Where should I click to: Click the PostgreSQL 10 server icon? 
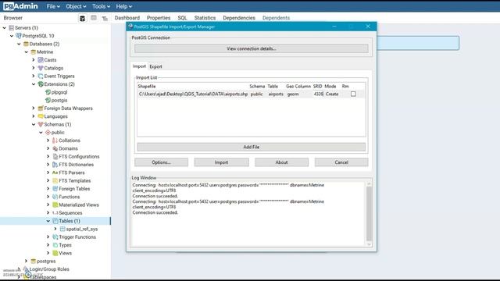(19, 36)
